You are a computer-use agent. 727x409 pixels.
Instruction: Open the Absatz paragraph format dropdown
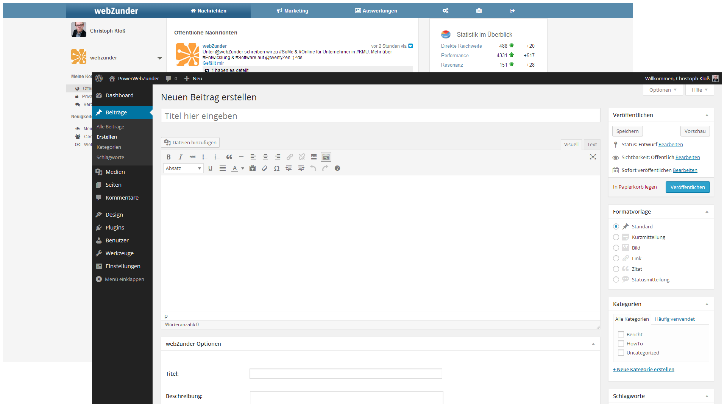(183, 168)
